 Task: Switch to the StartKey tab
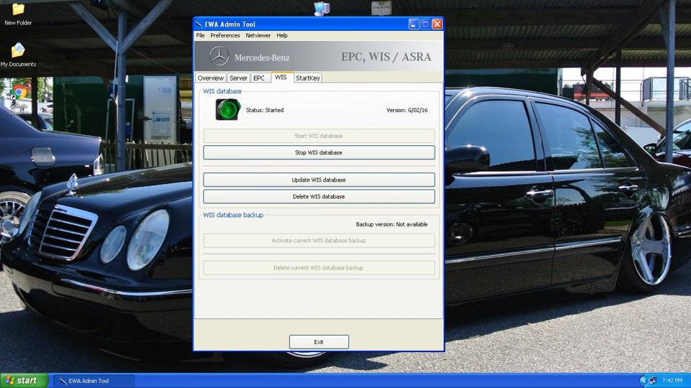pos(308,78)
